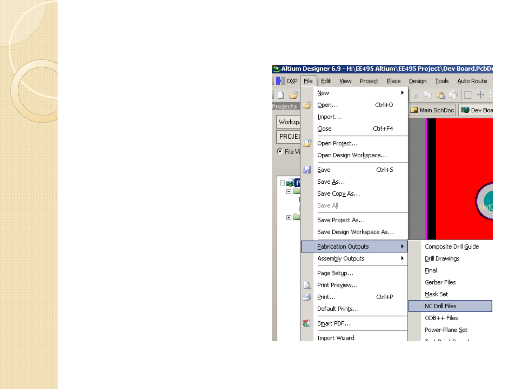Click the Workspace button in Projects panel
Screen dimensions: 518x389
(x=288, y=122)
